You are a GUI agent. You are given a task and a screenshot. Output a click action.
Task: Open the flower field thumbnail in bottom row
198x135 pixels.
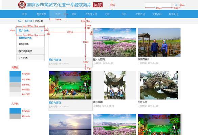(115, 125)
